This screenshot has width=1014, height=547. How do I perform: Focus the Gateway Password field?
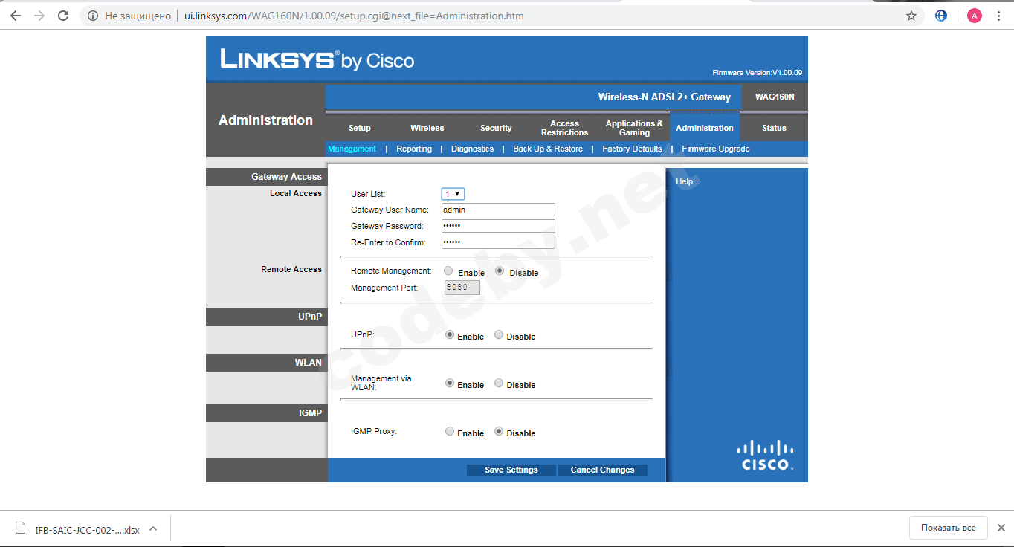(x=498, y=226)
